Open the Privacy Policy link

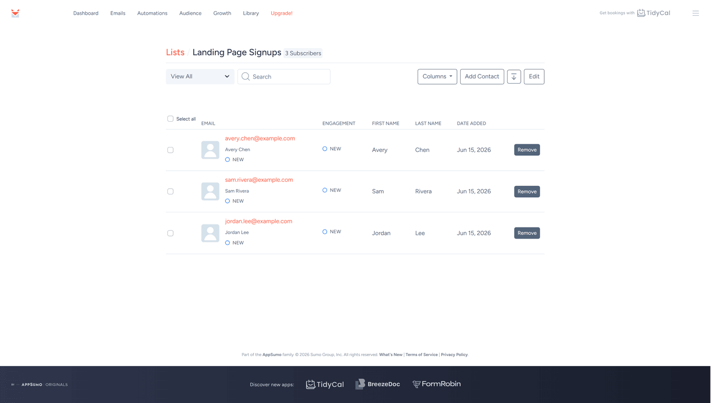(x=454, y=355)
